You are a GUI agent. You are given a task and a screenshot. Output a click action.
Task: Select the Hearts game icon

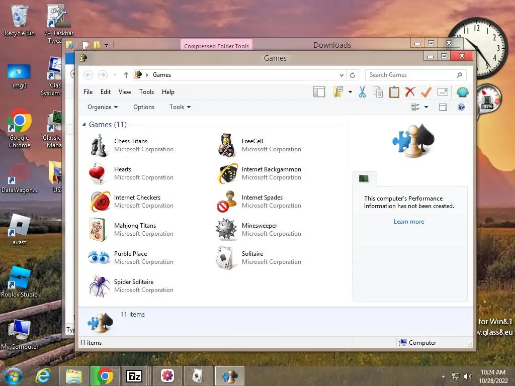(x=98, y=173)
